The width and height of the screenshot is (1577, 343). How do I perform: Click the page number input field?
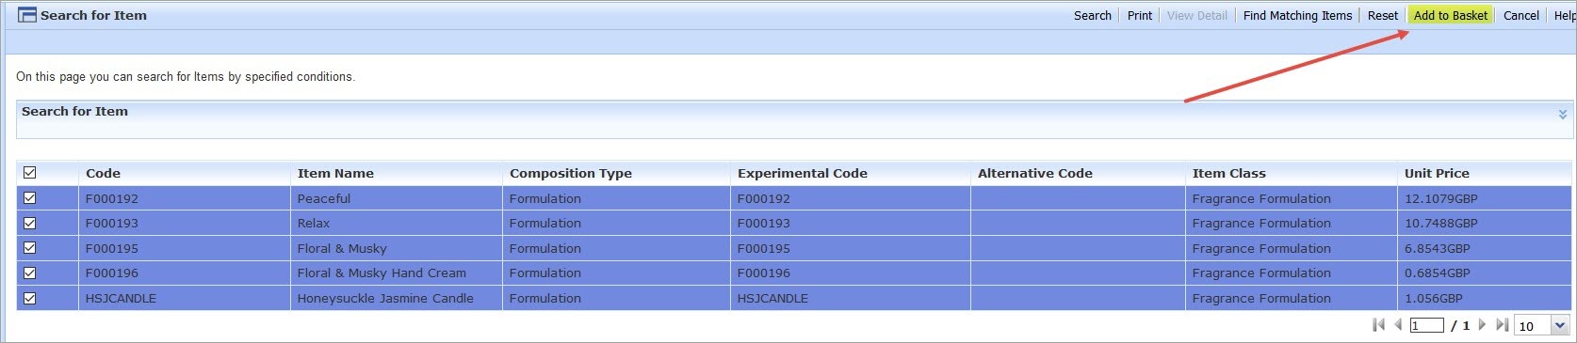pyautogui.click(x=1427, y=325)
